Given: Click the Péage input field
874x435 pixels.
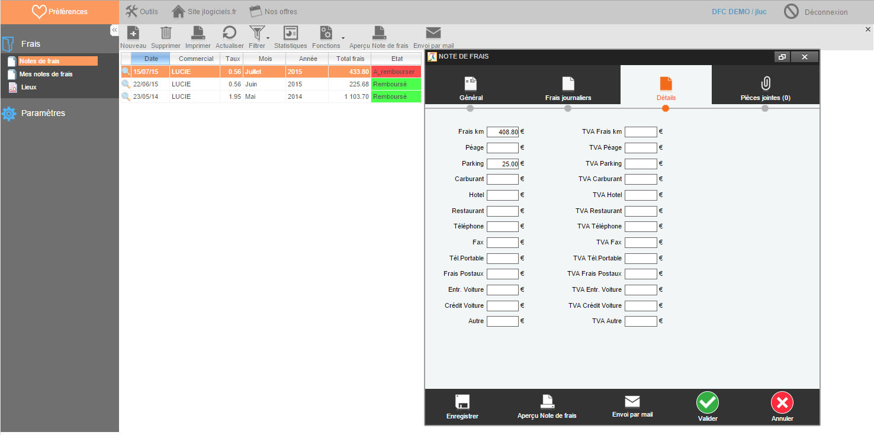Looking at the screenshot, I should tap(503, 147).
